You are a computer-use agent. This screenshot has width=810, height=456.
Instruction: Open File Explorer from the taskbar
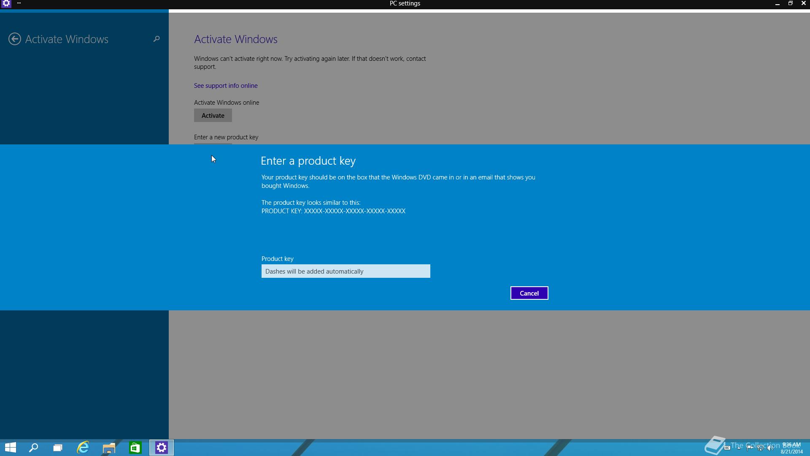[109, 448]
